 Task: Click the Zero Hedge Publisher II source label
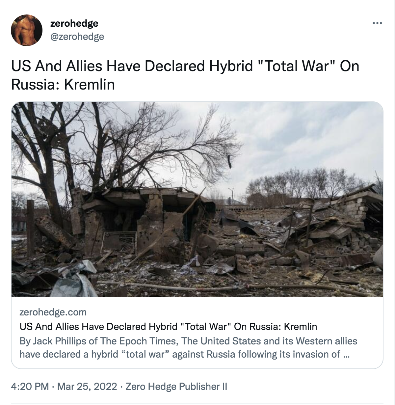[176, 386]
